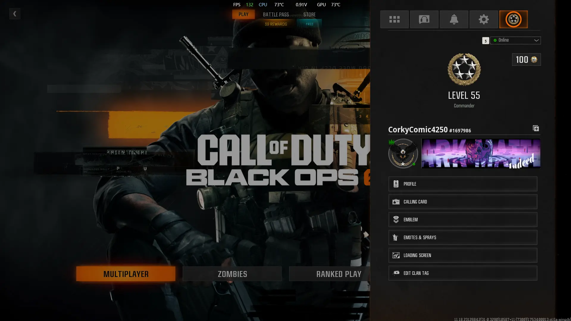Image resolution: width=571 pixels, height=321 pixels.
Task: Click the FPS 132 overlay readout
Action: pyautogui.click(x=243, y=4)
